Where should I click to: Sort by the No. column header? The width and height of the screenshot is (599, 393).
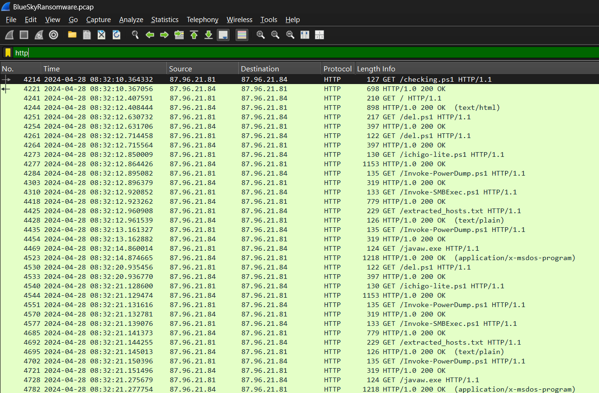[x=21, y=69]
